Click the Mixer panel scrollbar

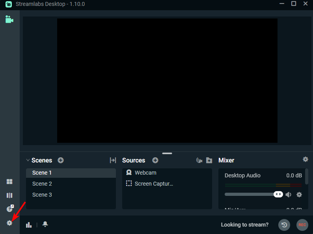(307, 177)
